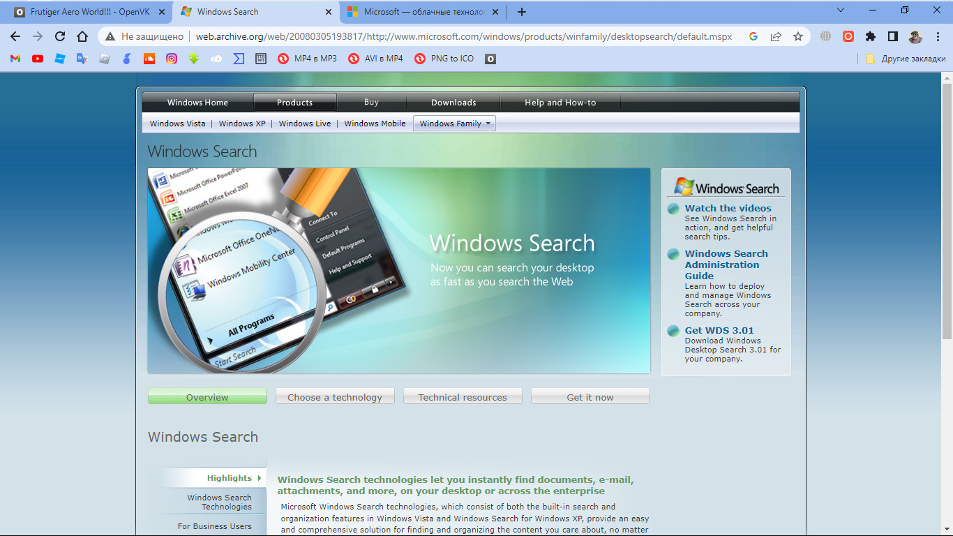
Task: Go to the Windows Vista subnav link
Action: pos(178,124)
